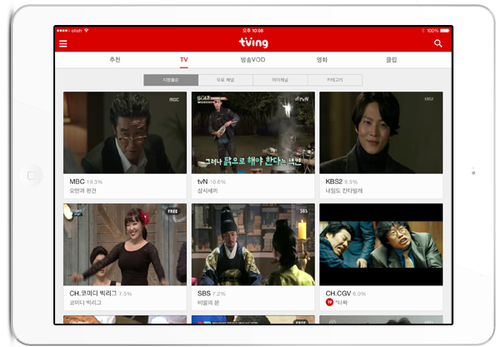496x347 pixels.
Task: Click the 19.3% rating value
Action: (x=94, y=182)
